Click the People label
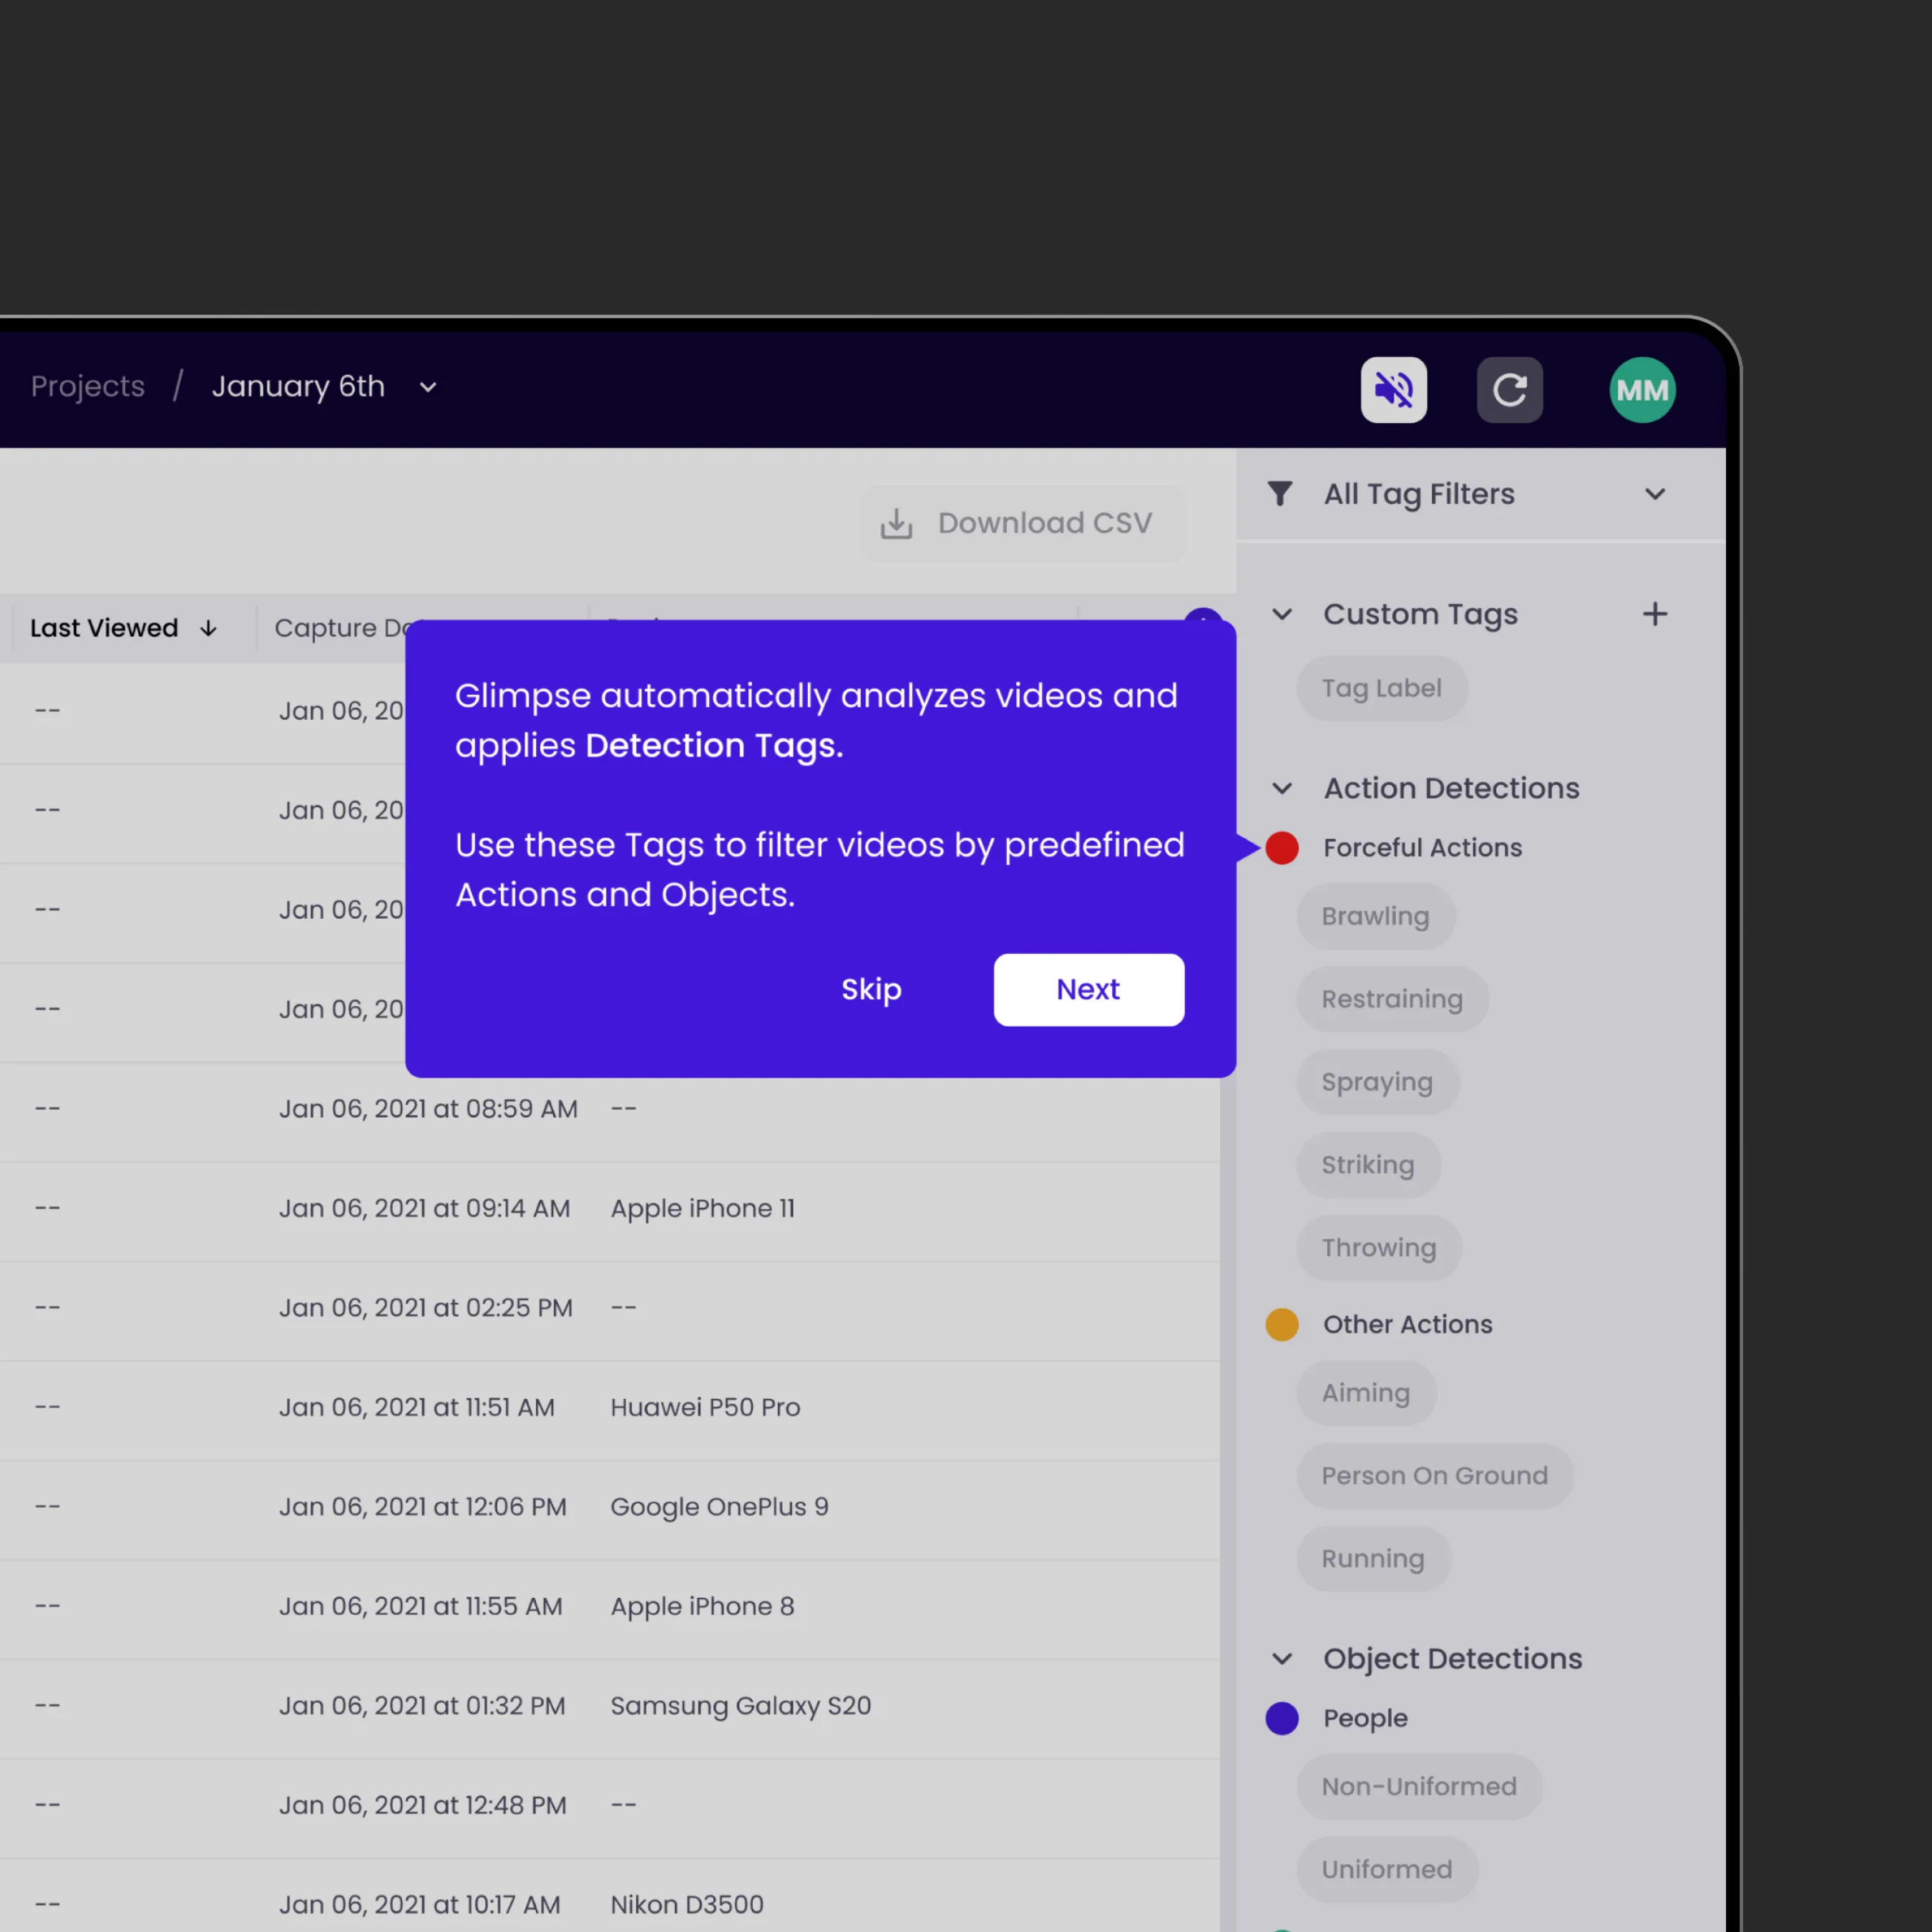This screenshot has width=1932, height=1932. click(1365, 1718)
